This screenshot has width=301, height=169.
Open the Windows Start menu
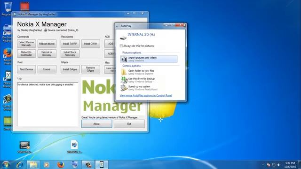click(x=6, y=165)
